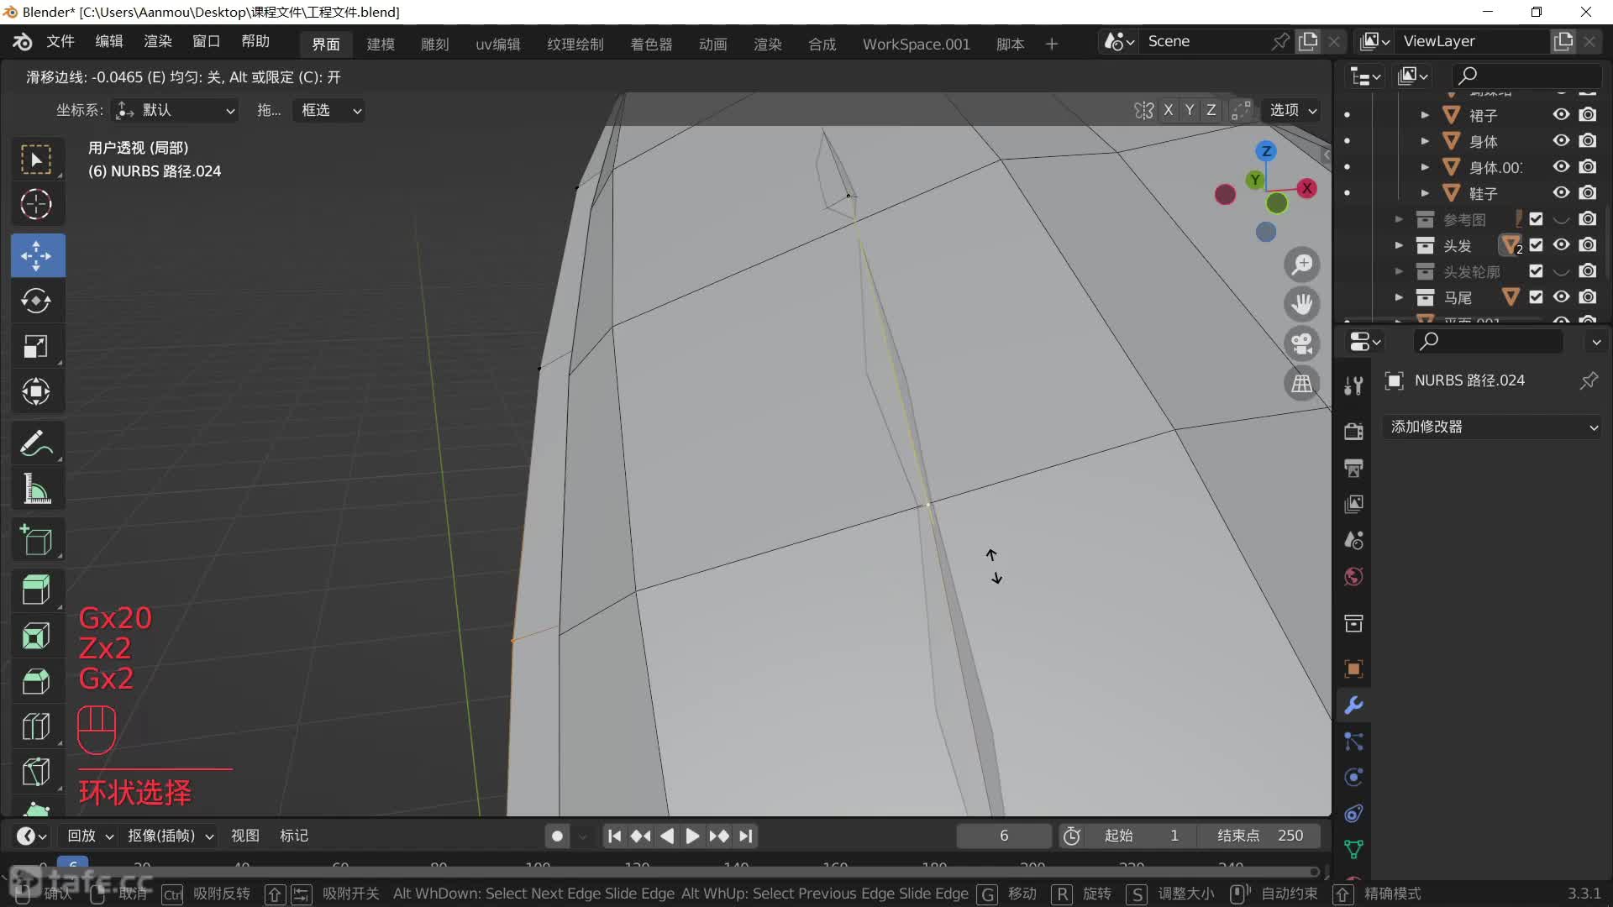The height and width of the screenshot is (907, 1613).
Task: Toggle X axis mirror button
Action: coord(1168,110)
